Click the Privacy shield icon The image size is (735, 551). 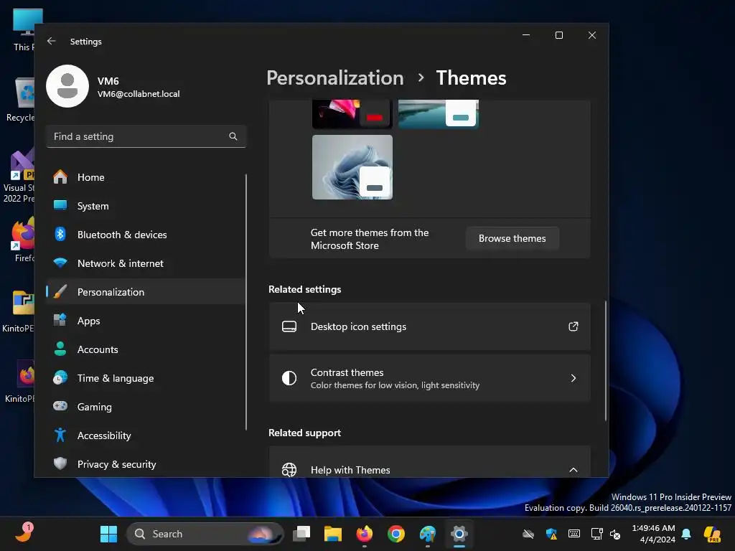pos(60,463)
